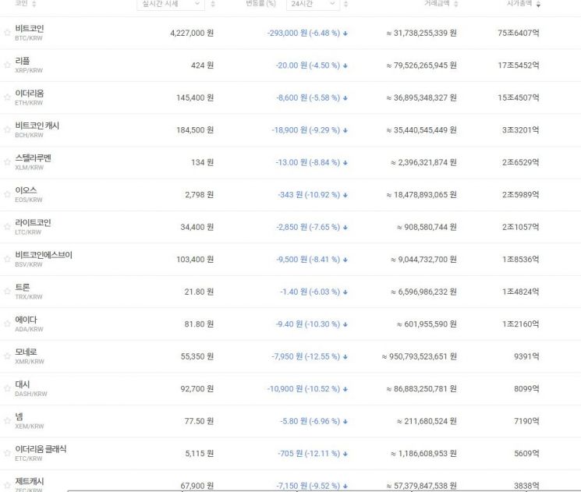Sort by 시가총액 column arrows
Screen dimensions: 581x492
point(538,4)
